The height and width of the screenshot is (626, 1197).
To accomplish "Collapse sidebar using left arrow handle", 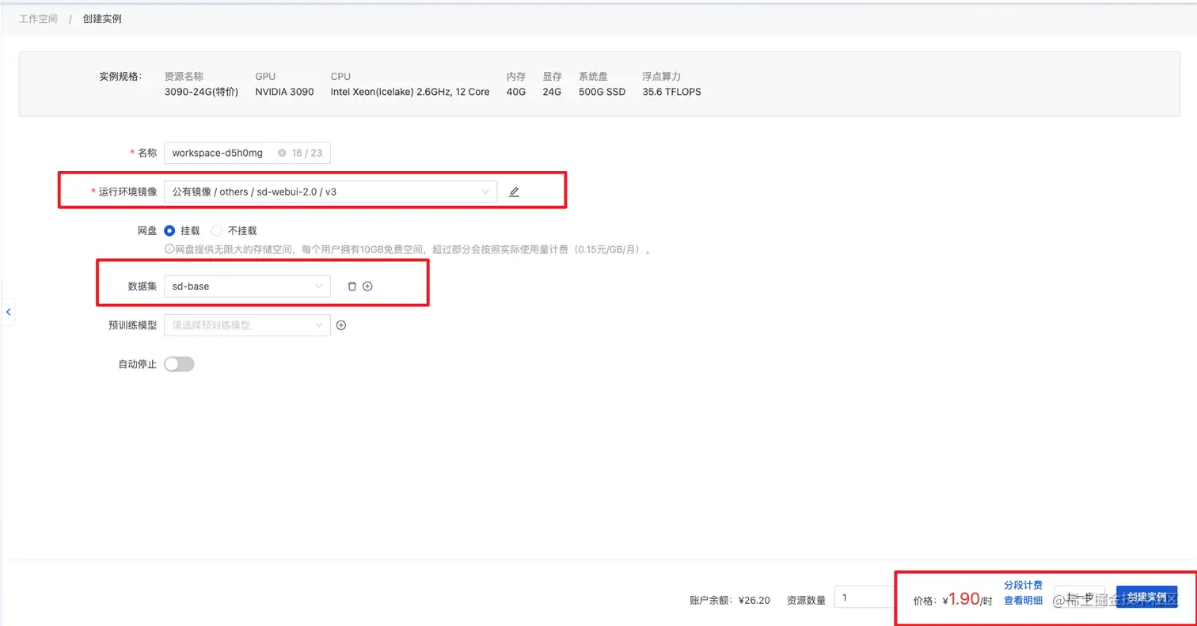I will tap(8, 313).
